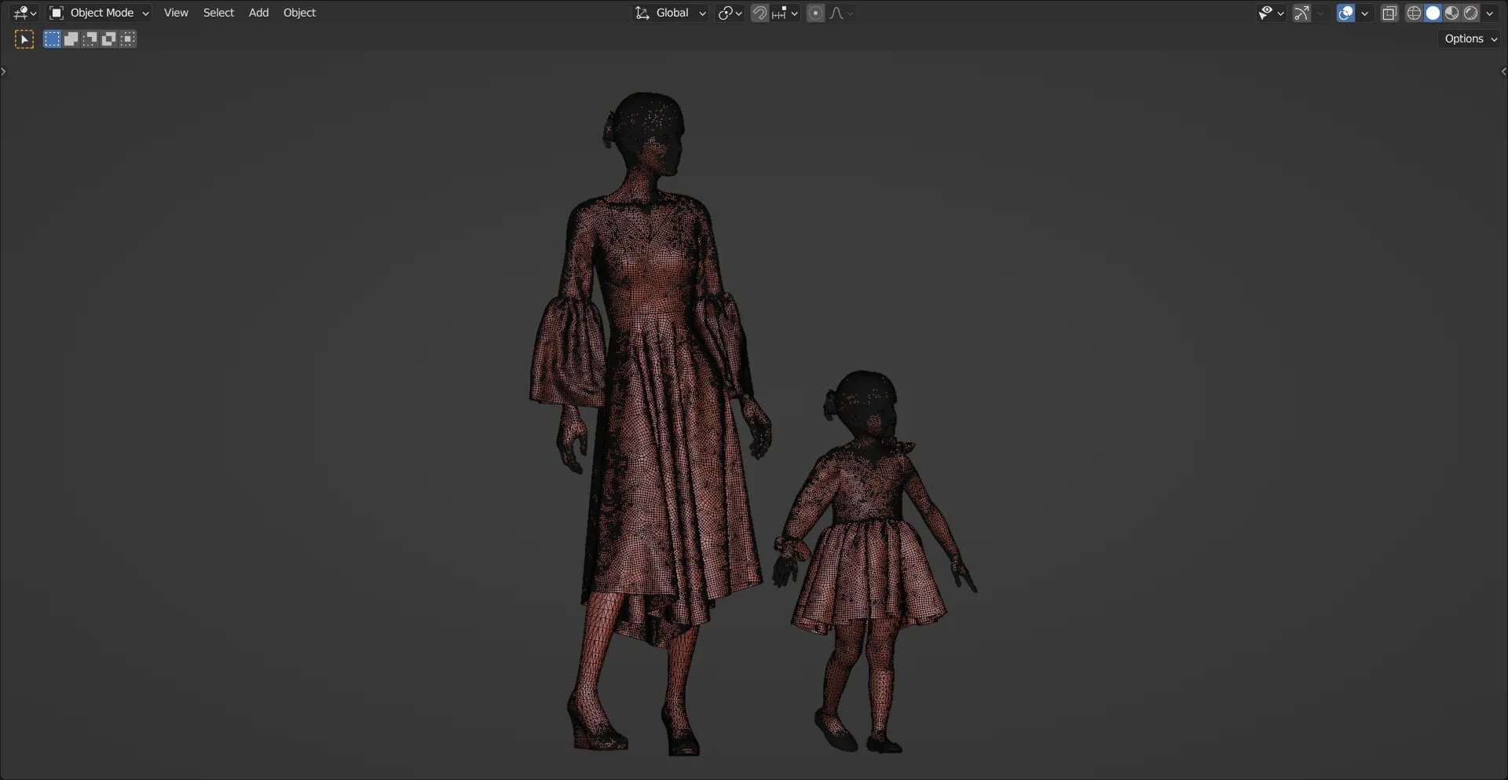This screenshot has height=780, width=1508.
Task: Click the active Select Box tool icon
Action: pos(24,38)
